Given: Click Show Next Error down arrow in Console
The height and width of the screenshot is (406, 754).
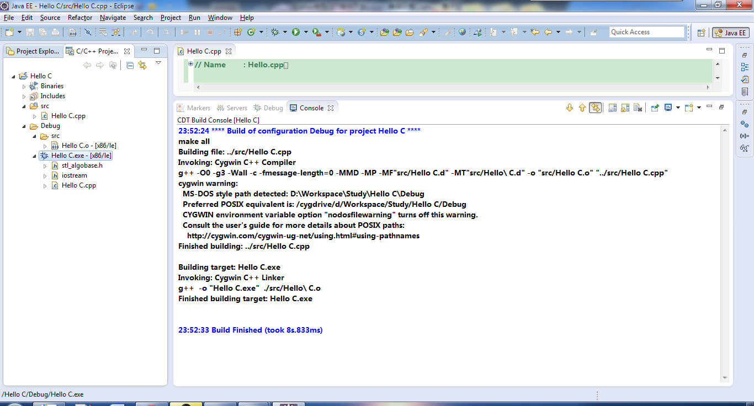Looking at the screenshot, I should point(570,108).
